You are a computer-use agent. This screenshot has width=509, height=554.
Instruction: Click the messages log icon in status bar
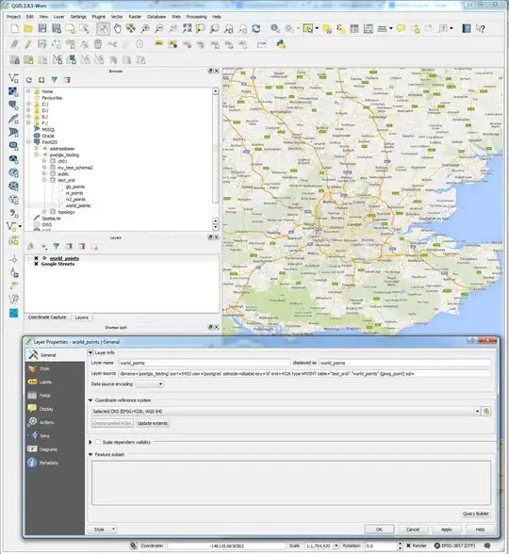tap(487, 546)
